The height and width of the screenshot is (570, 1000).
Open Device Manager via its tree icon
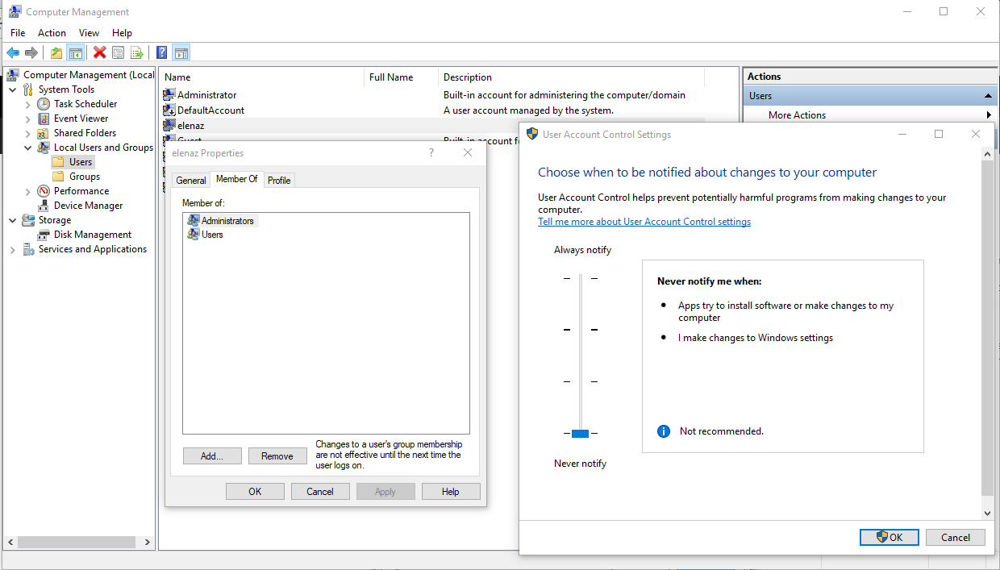click(44, 206)
